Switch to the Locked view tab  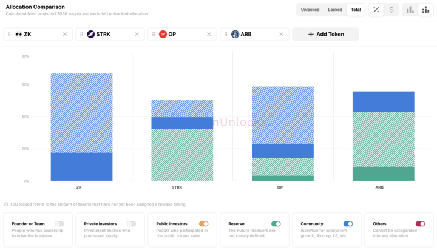coord(335,10)
